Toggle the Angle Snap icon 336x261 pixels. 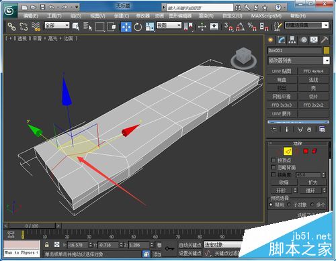pyautogui.click(x=241, y=27)
